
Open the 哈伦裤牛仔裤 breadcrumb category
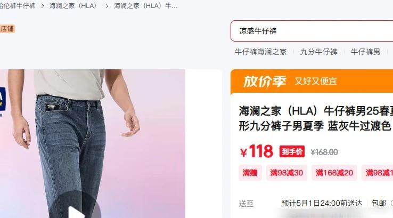pyautogui.click(x=17, y=6)
